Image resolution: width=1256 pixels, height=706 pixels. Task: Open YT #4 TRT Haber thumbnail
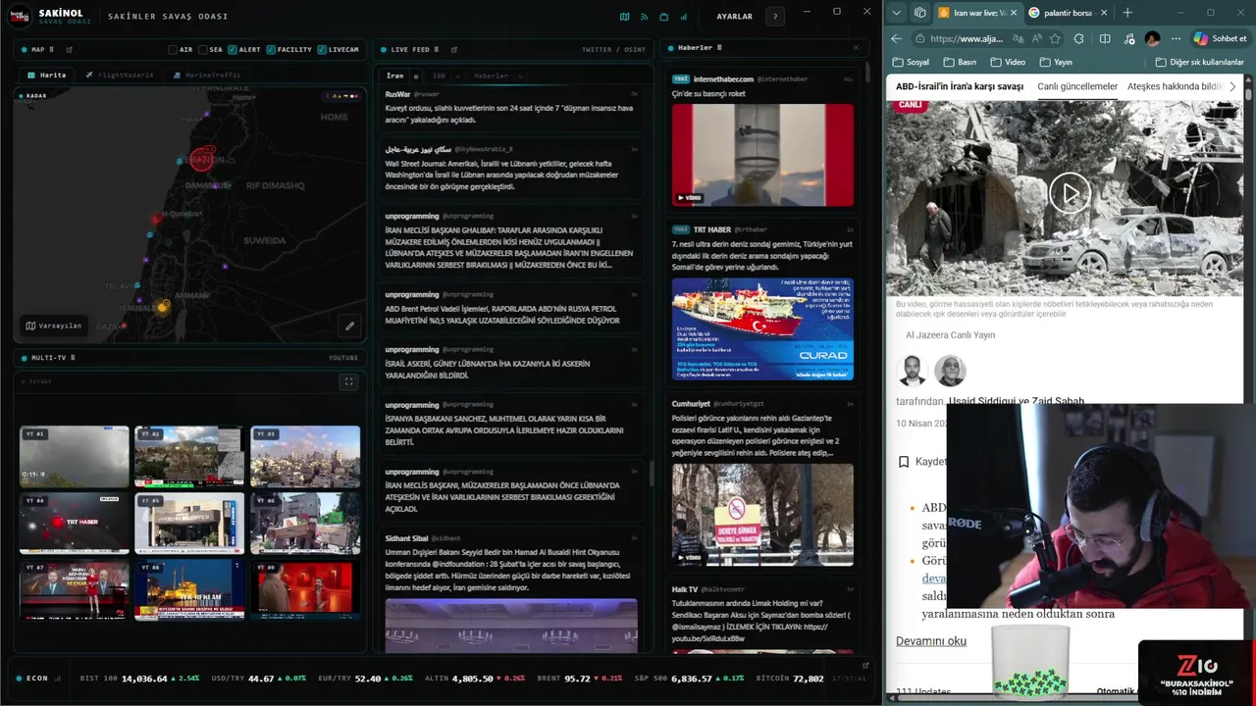75,523
